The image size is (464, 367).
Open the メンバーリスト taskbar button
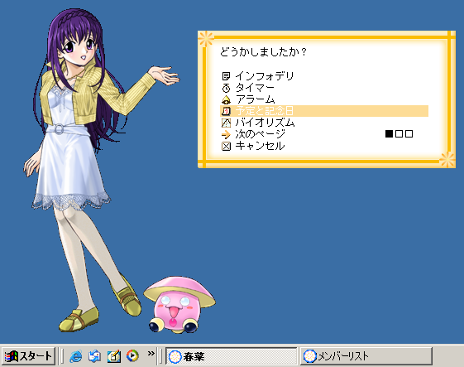[x=366, y=356]
